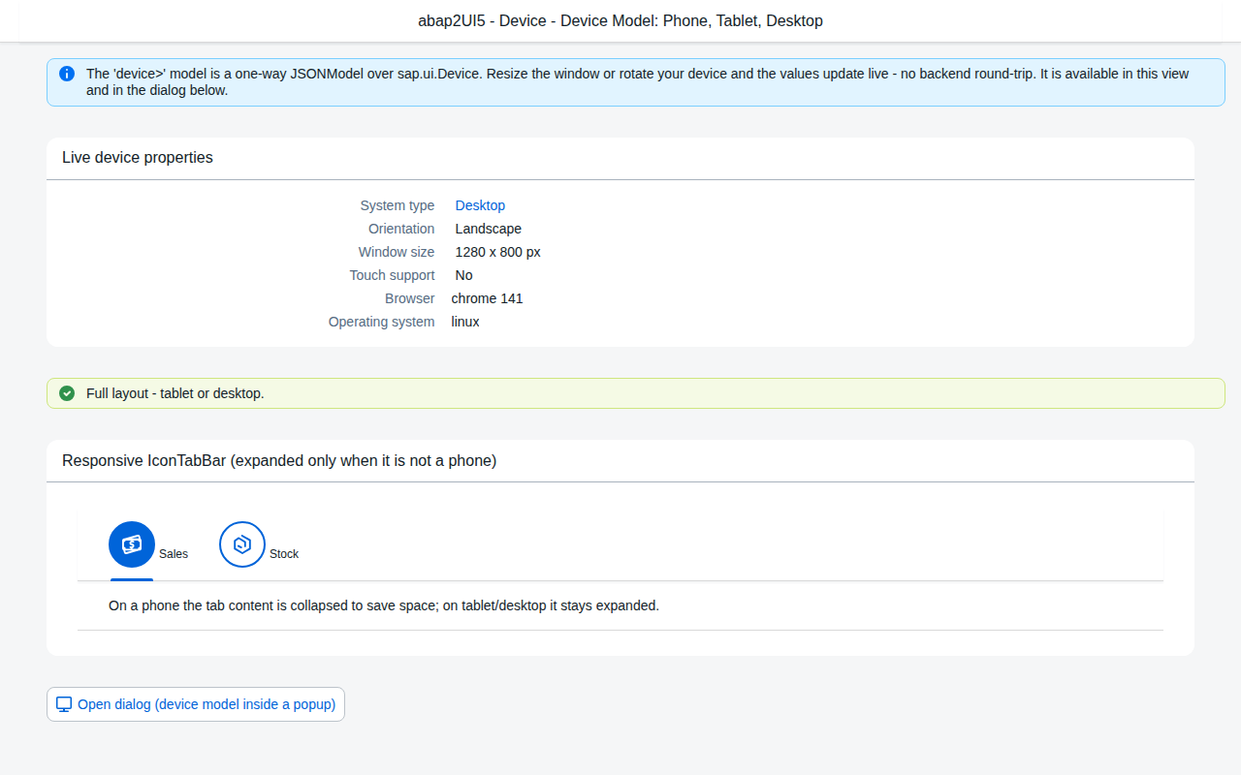Click the info text about the device model
The image size is (1241, 775).
(x=638, y=82)
